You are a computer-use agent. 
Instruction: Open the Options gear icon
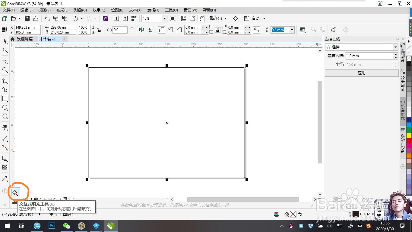tap(236, 18)
